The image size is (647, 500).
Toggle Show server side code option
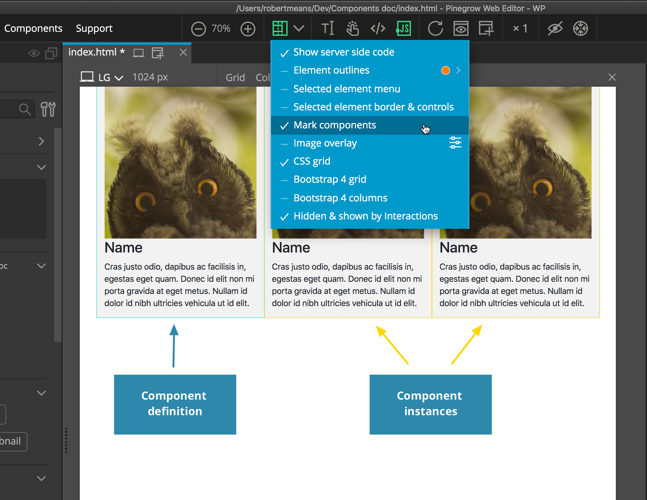coord(370,52)
